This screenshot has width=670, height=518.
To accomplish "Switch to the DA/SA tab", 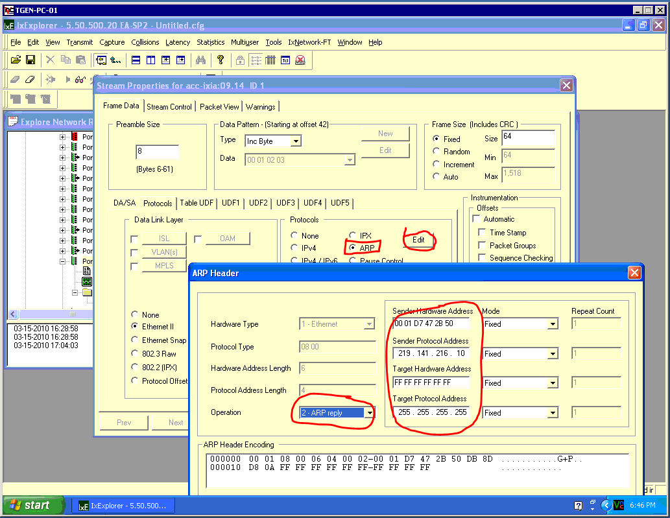I will click(125, 203).
